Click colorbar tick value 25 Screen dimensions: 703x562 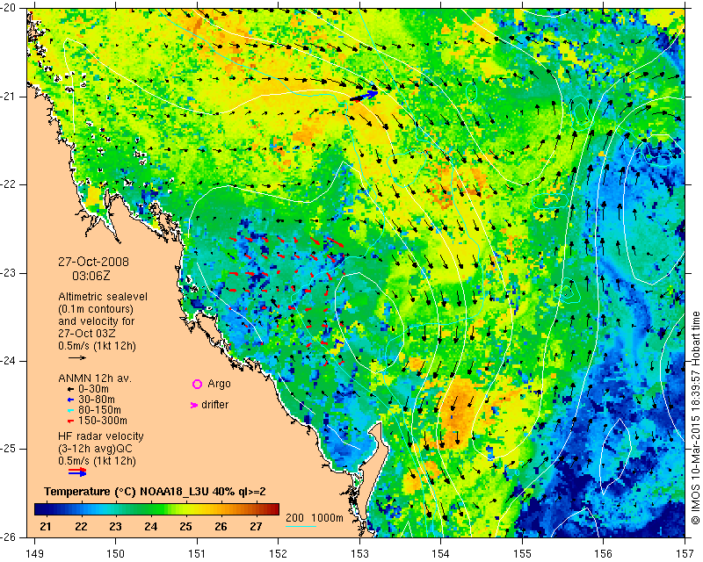click(185, 527)
